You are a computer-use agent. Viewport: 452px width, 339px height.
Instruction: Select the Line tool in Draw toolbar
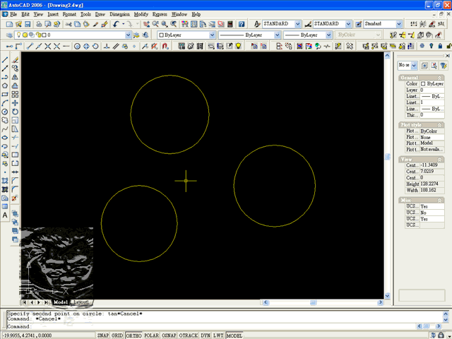(5, 60)
